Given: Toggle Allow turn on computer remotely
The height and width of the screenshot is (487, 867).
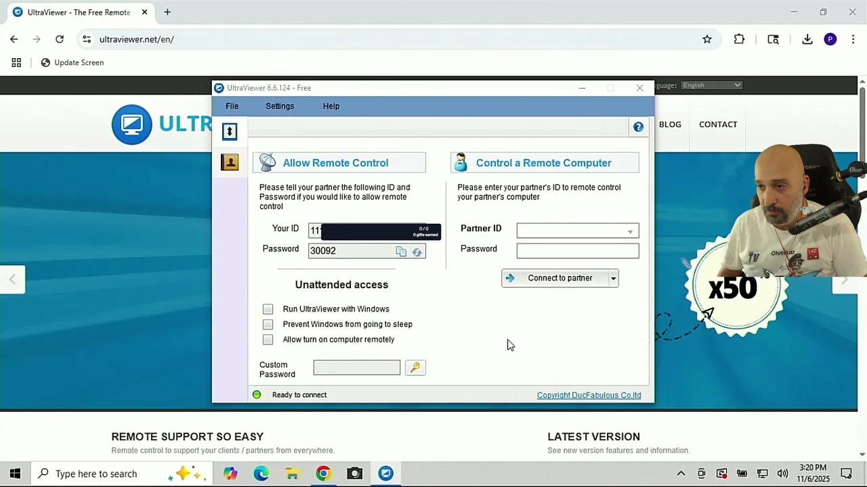Looking at the screenshot, I should (x=268, y=340).
